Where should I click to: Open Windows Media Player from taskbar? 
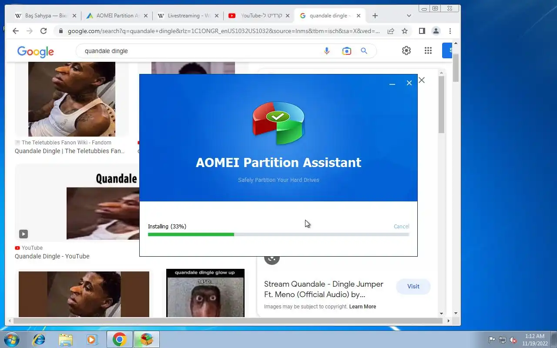tap(92, 339)
